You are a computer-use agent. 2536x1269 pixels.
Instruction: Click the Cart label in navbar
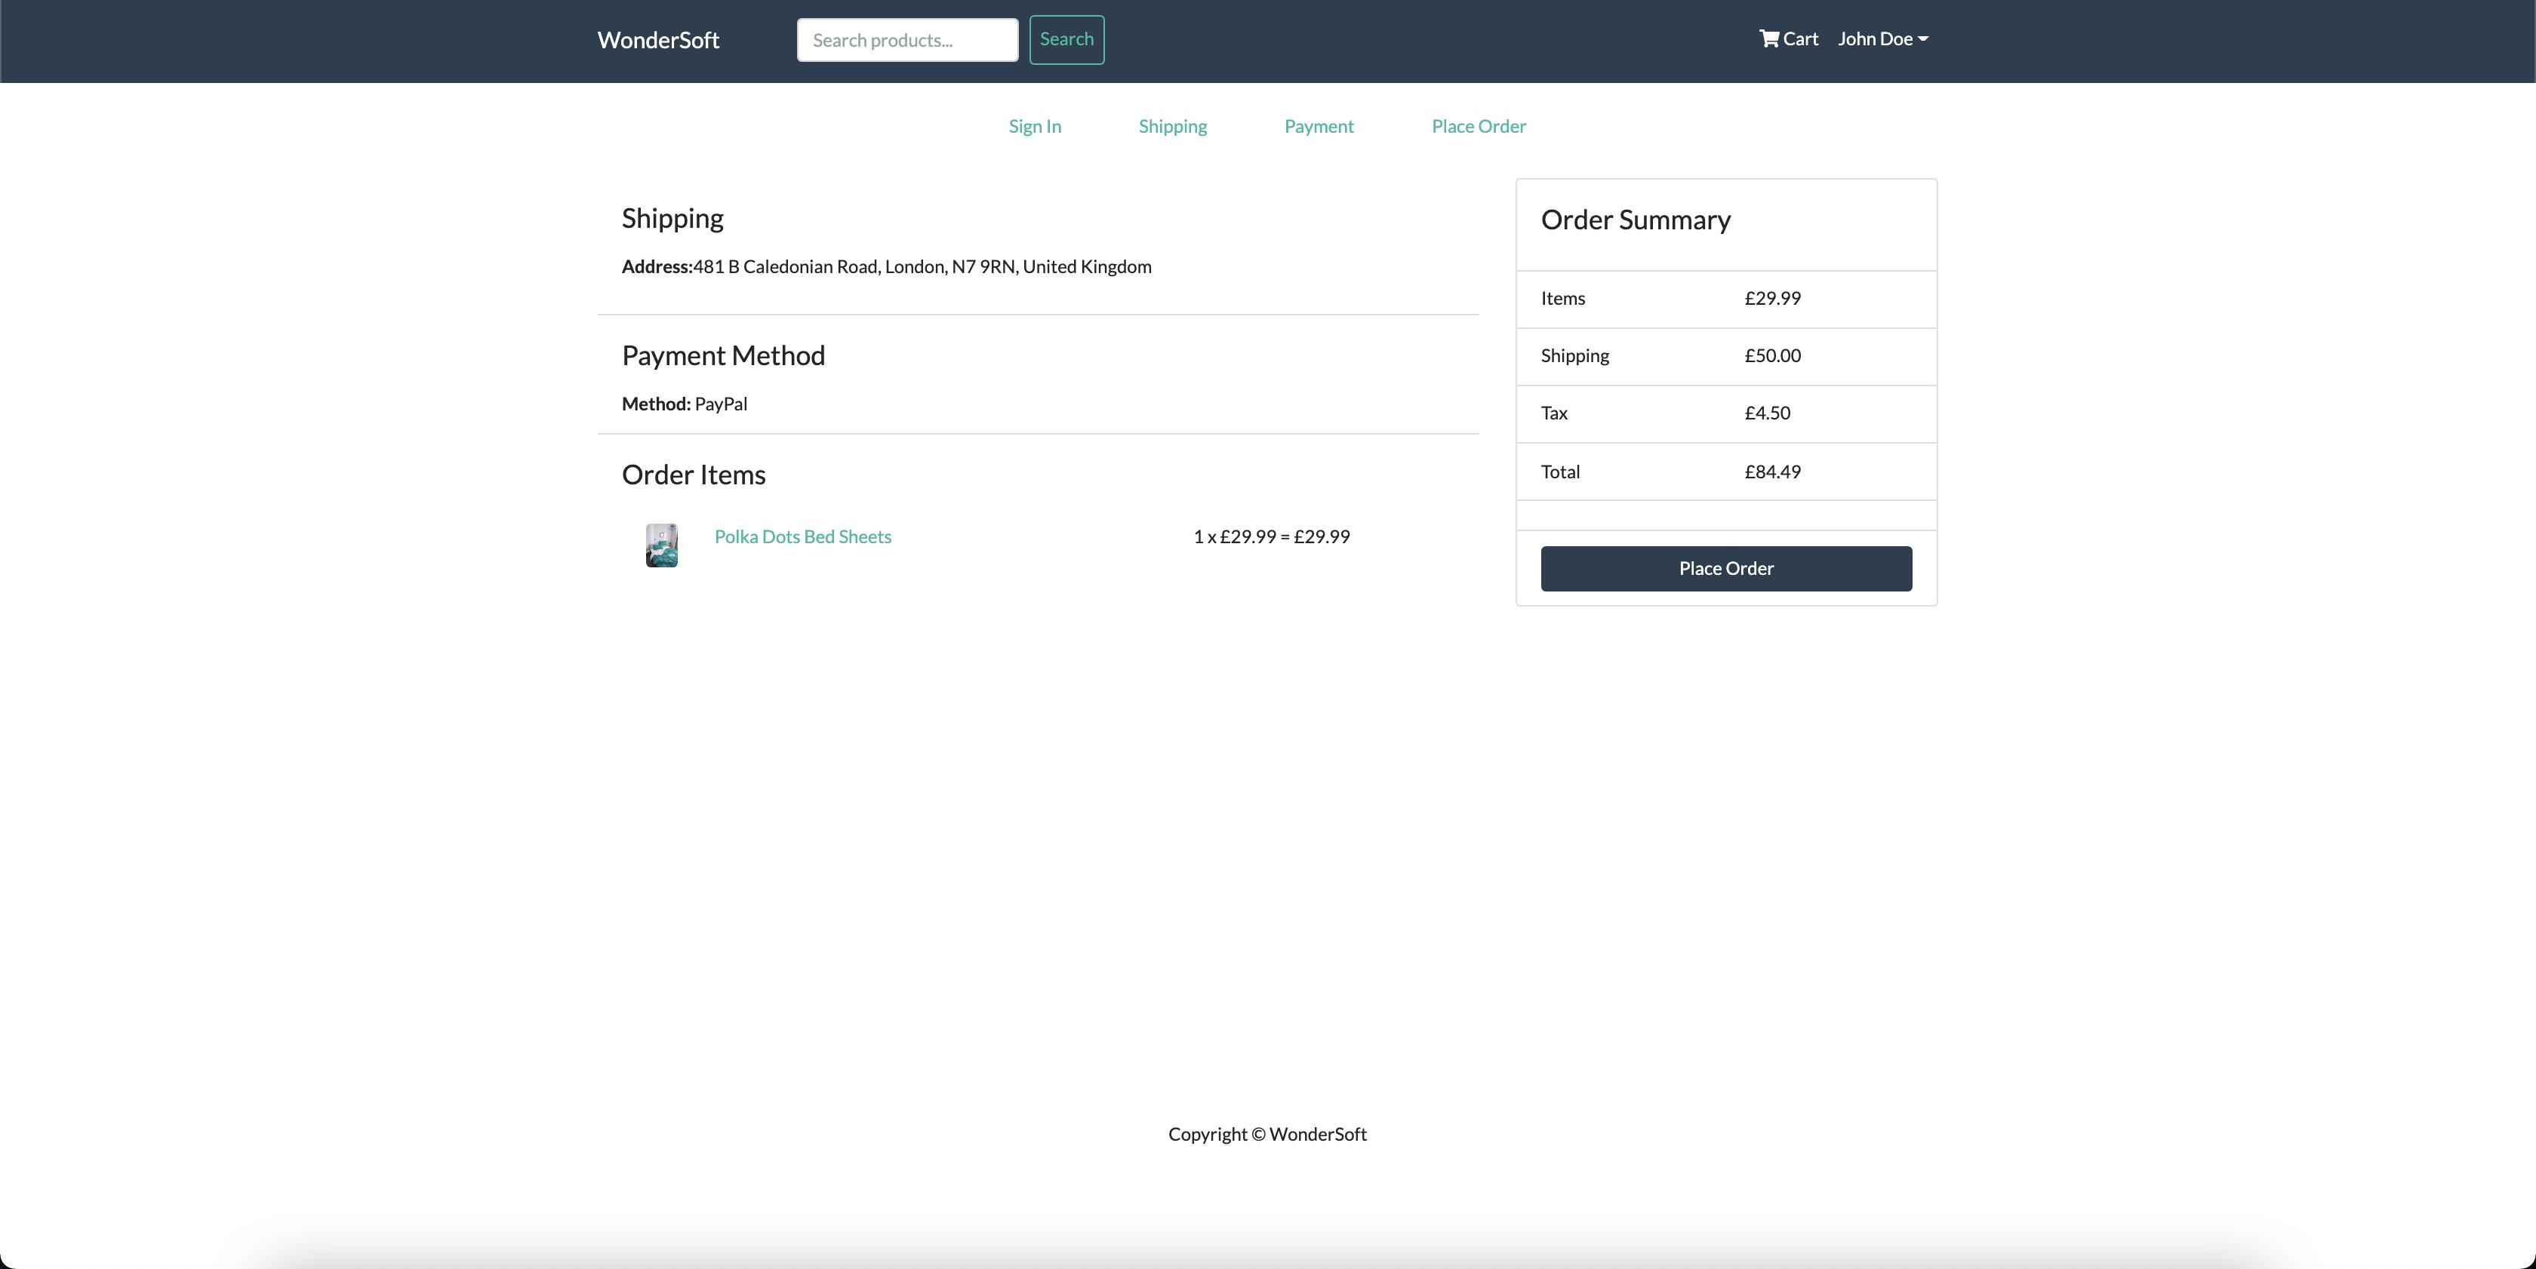point(1801,39)
